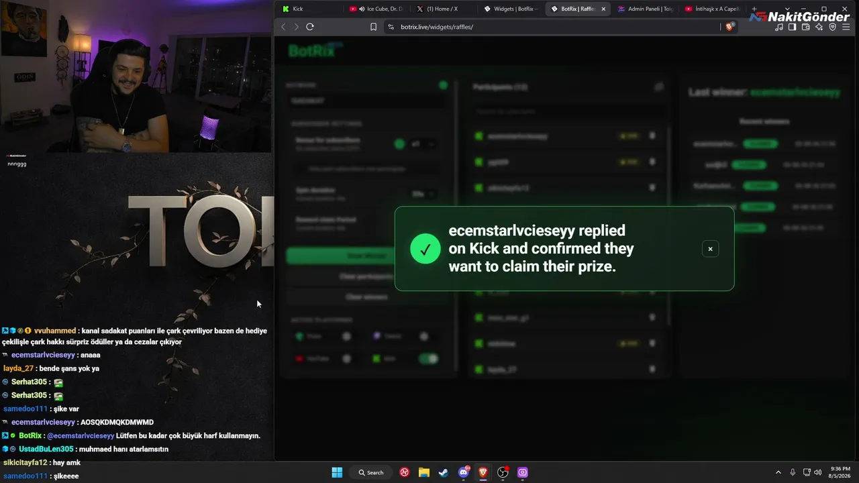Image resolution: width=859 pixels, height=483 pixels.
Task: Open the media control music note icon
Action: tap(779, 27)
